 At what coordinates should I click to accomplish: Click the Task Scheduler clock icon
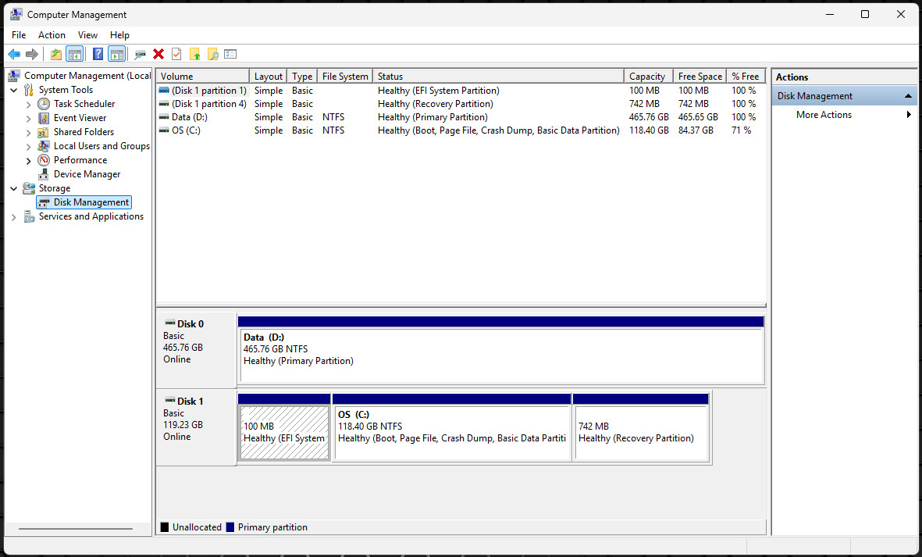(44, 104)
